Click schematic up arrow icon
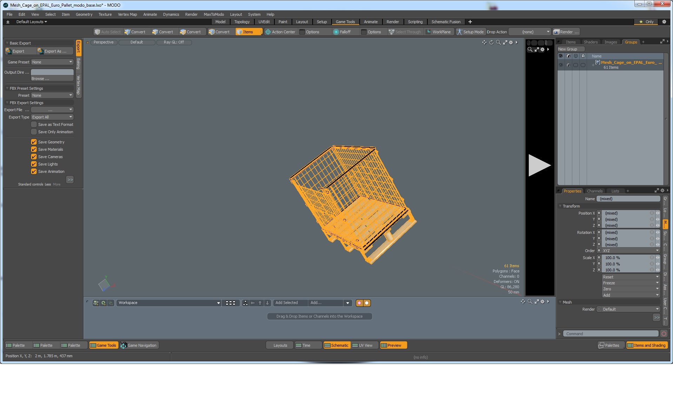 click(x=260, y=303)
